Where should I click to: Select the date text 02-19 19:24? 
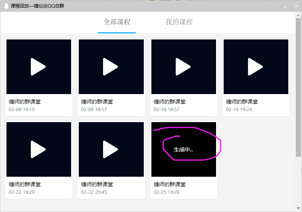[239, 110]
